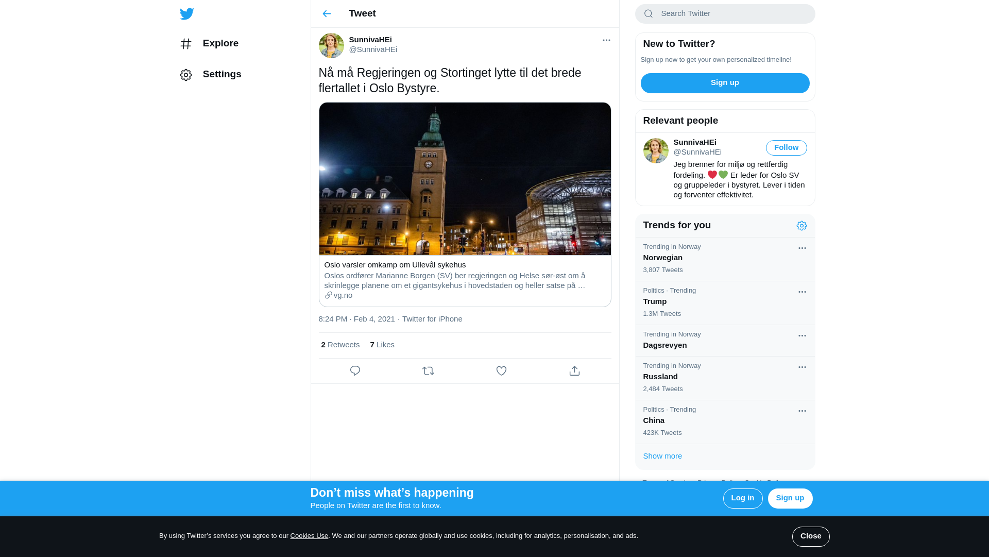
Task: Click Twitter for iPhone source link
Action: click(x=432, y=319)
